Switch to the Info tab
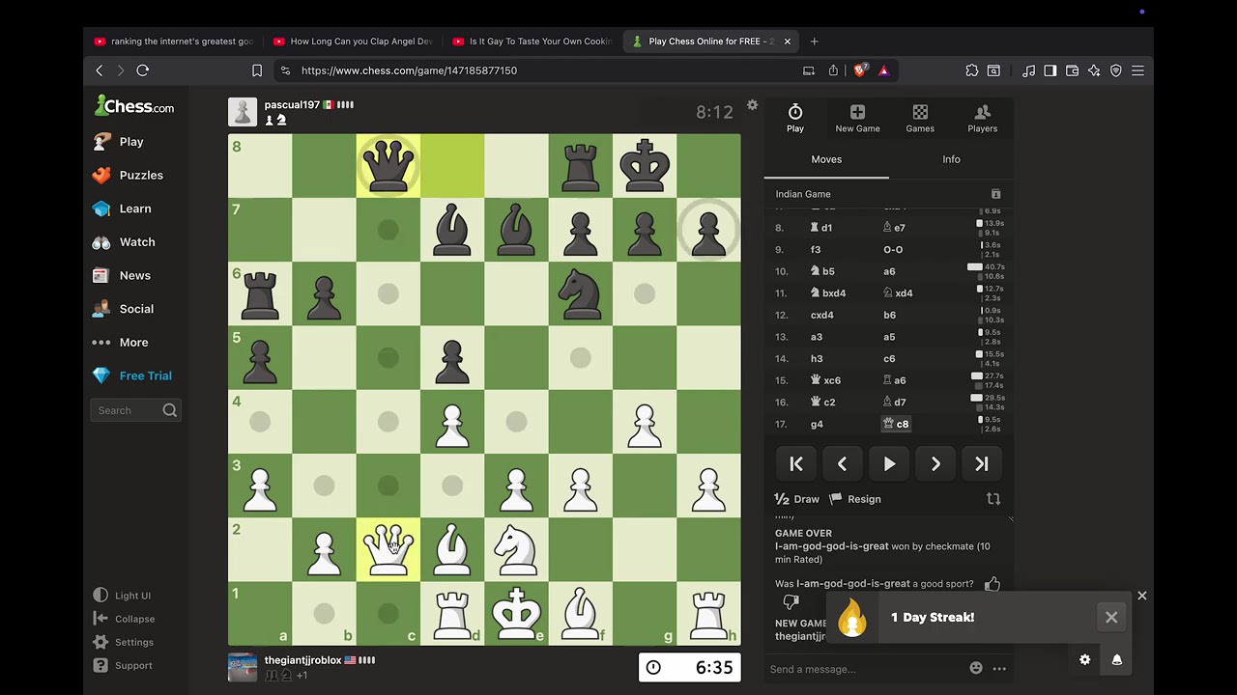The width and height of the screenshot is (1237, 695). (x=952, y=159)
